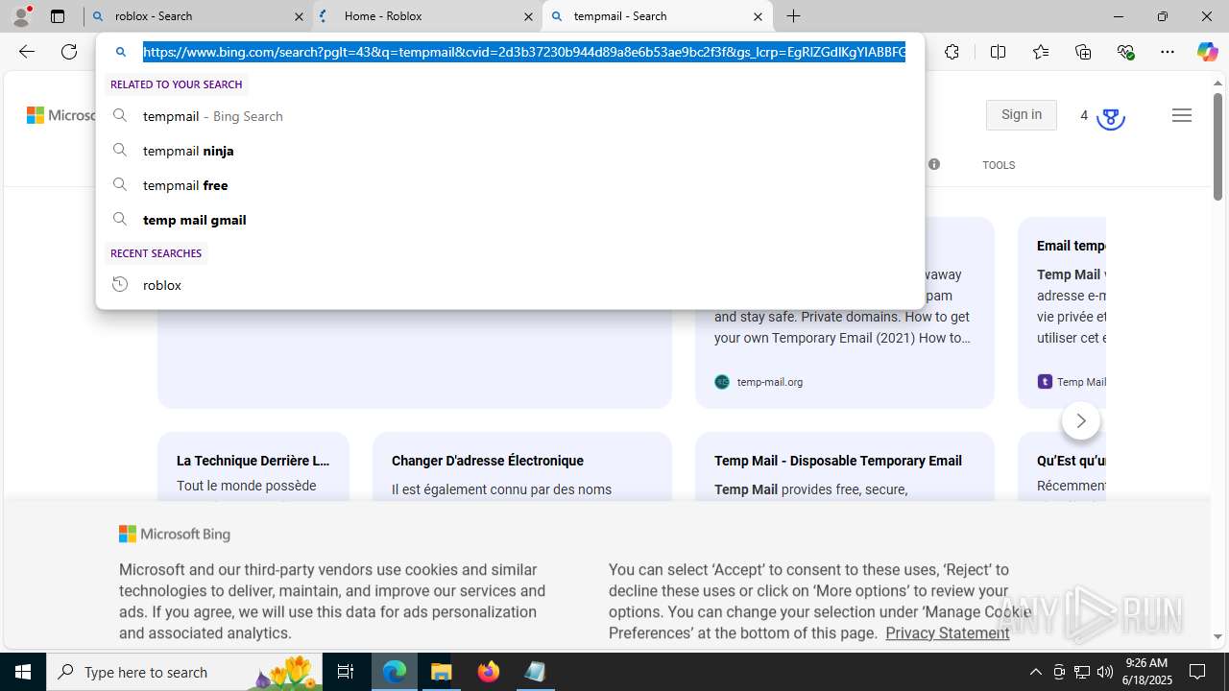Open Browser essentials heart icon
This screenshot has width=1229, height=691.
coord(1125,52)
